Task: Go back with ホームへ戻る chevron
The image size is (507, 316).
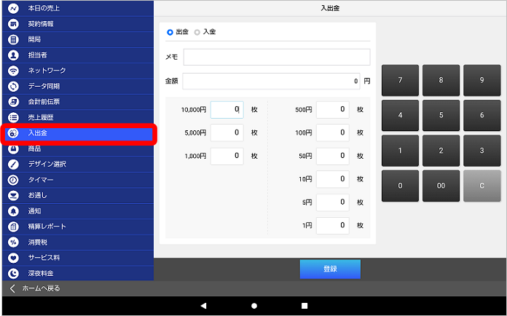Action: pyautogui.click(x=12, y=288)
